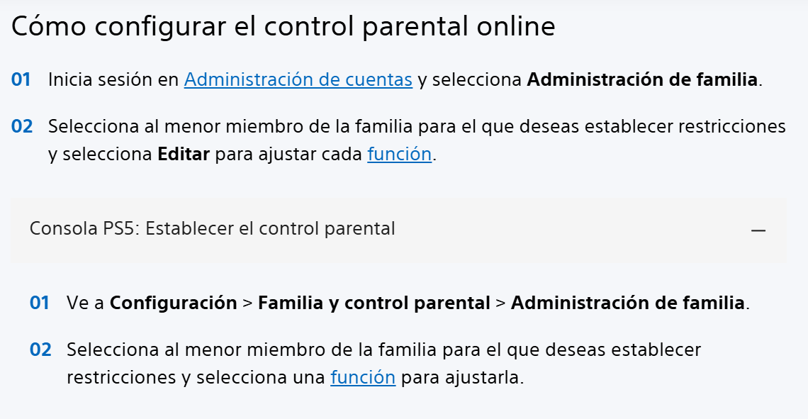Click the "Cómo configurar el control parental online" heading
This screenshot has width=808, height=419.
(283, 26)
